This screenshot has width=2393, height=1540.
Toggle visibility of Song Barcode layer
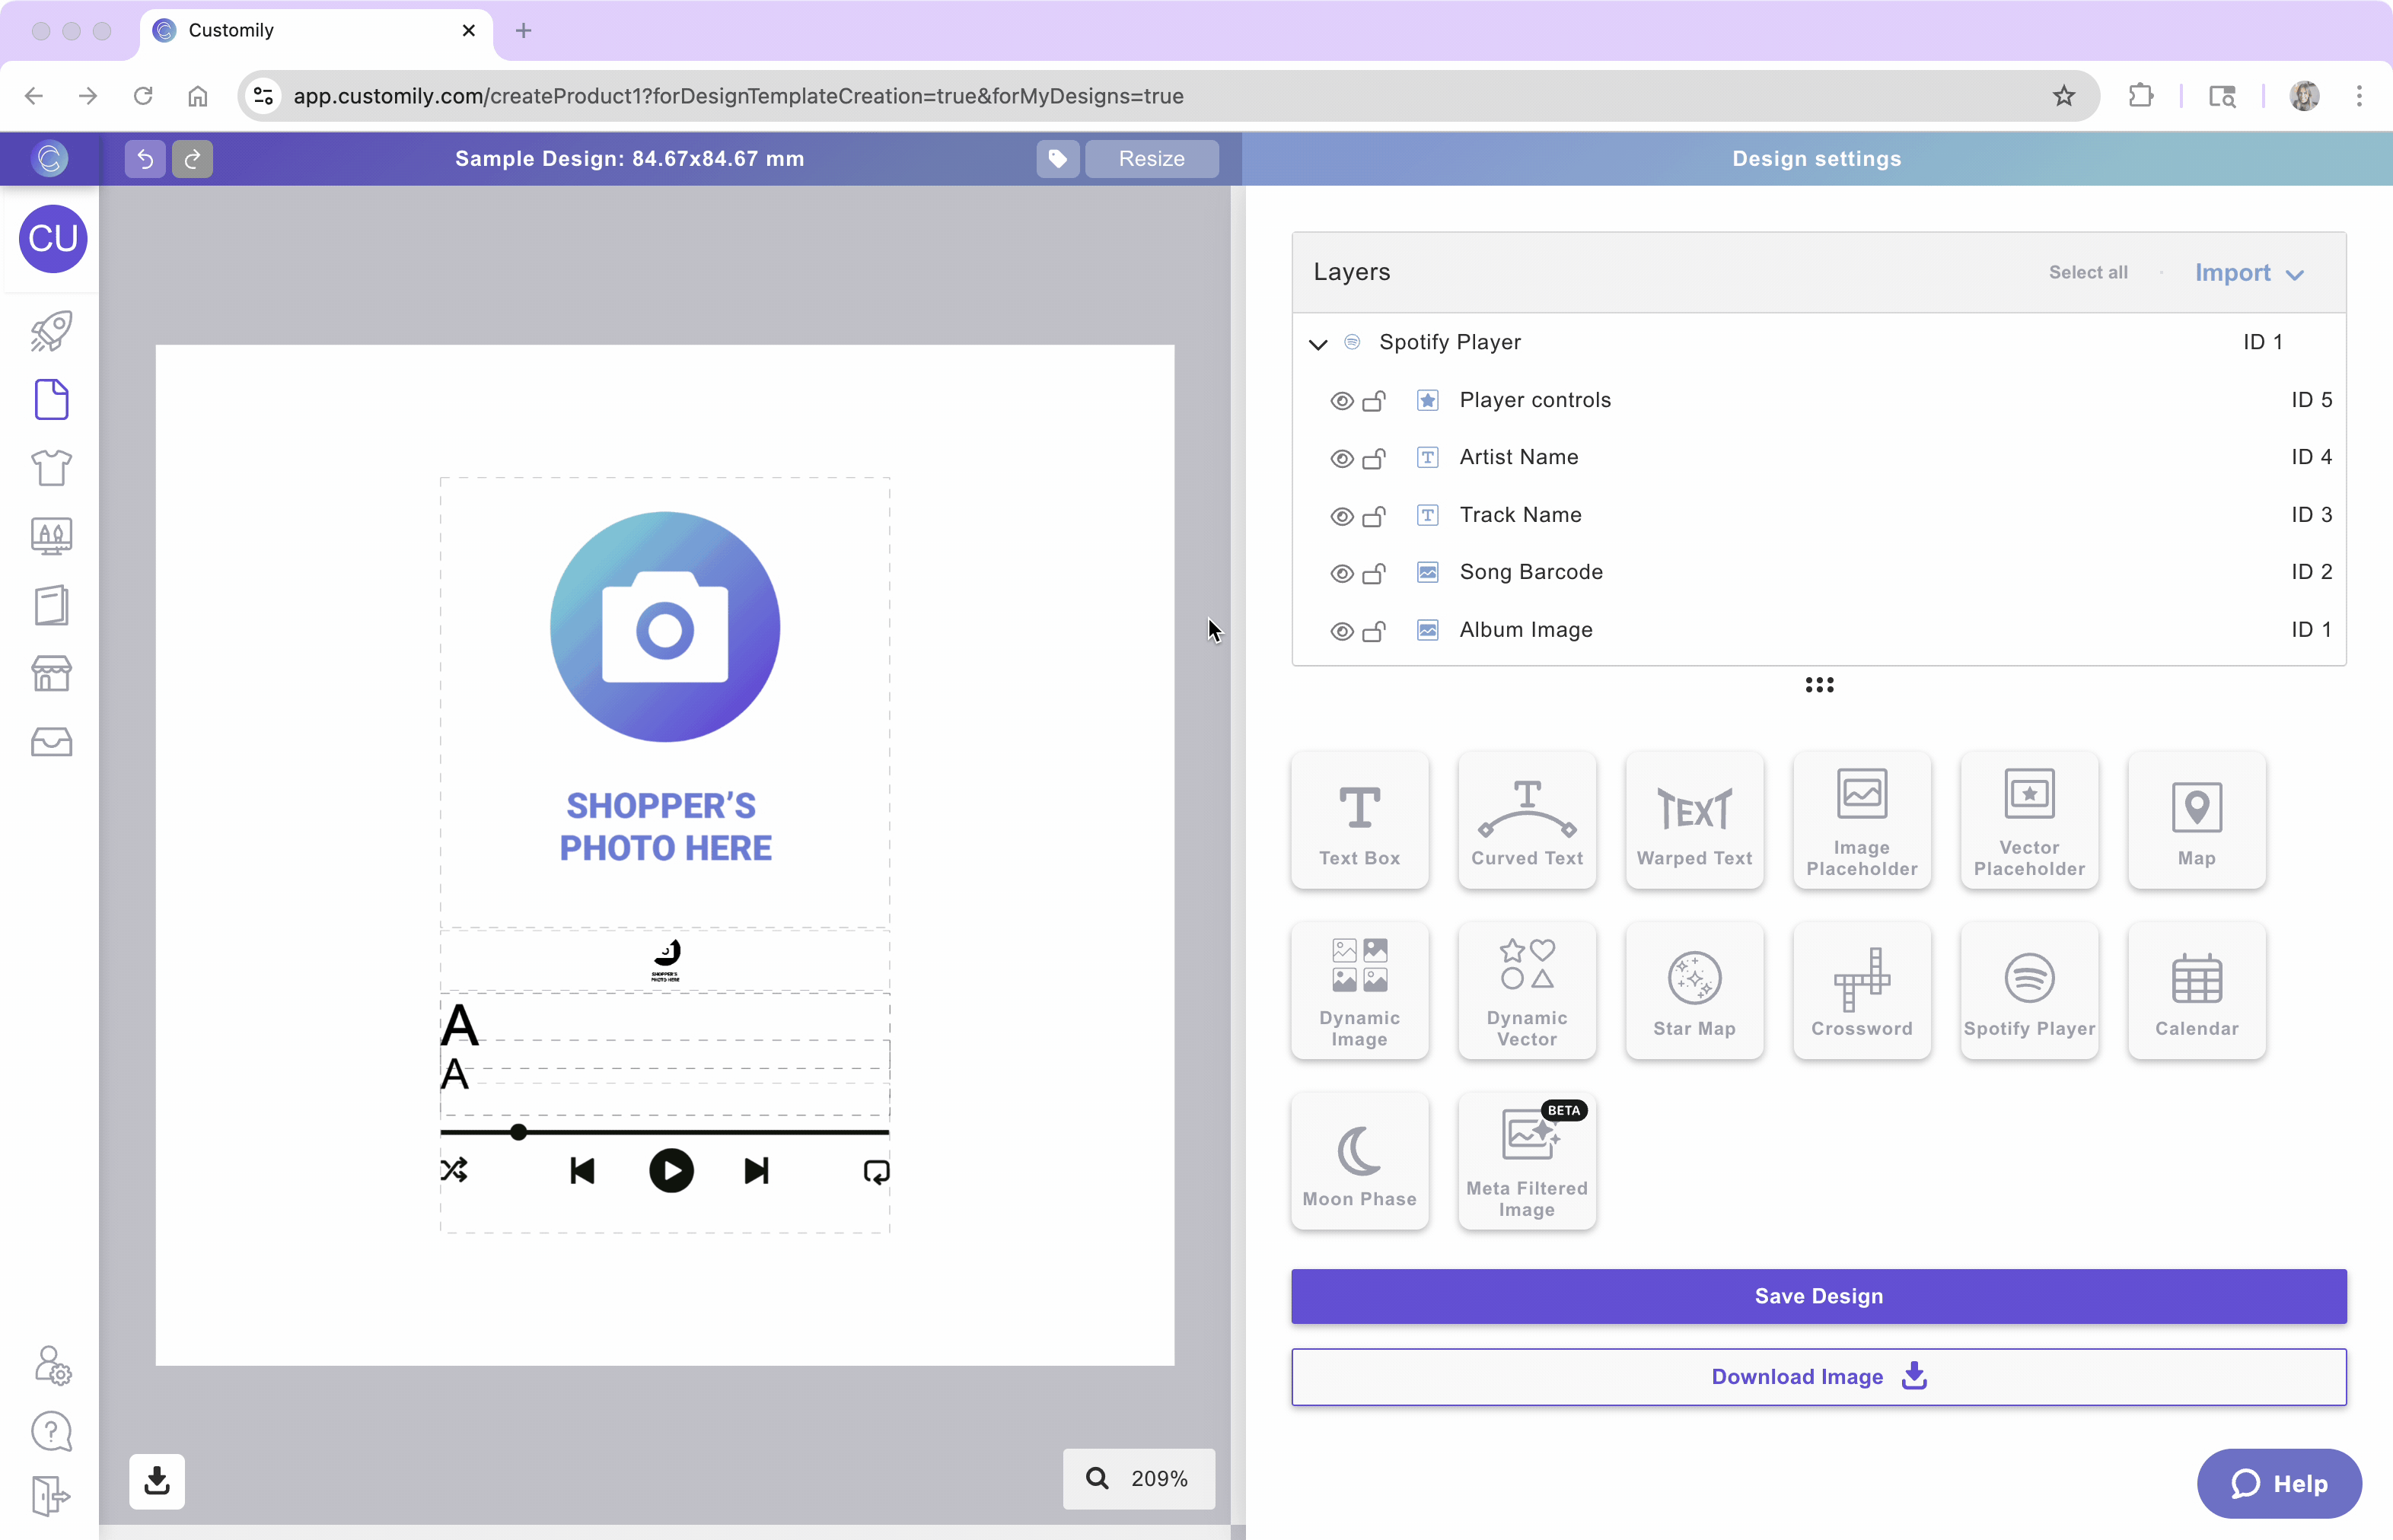click(x=1340, y=573)
